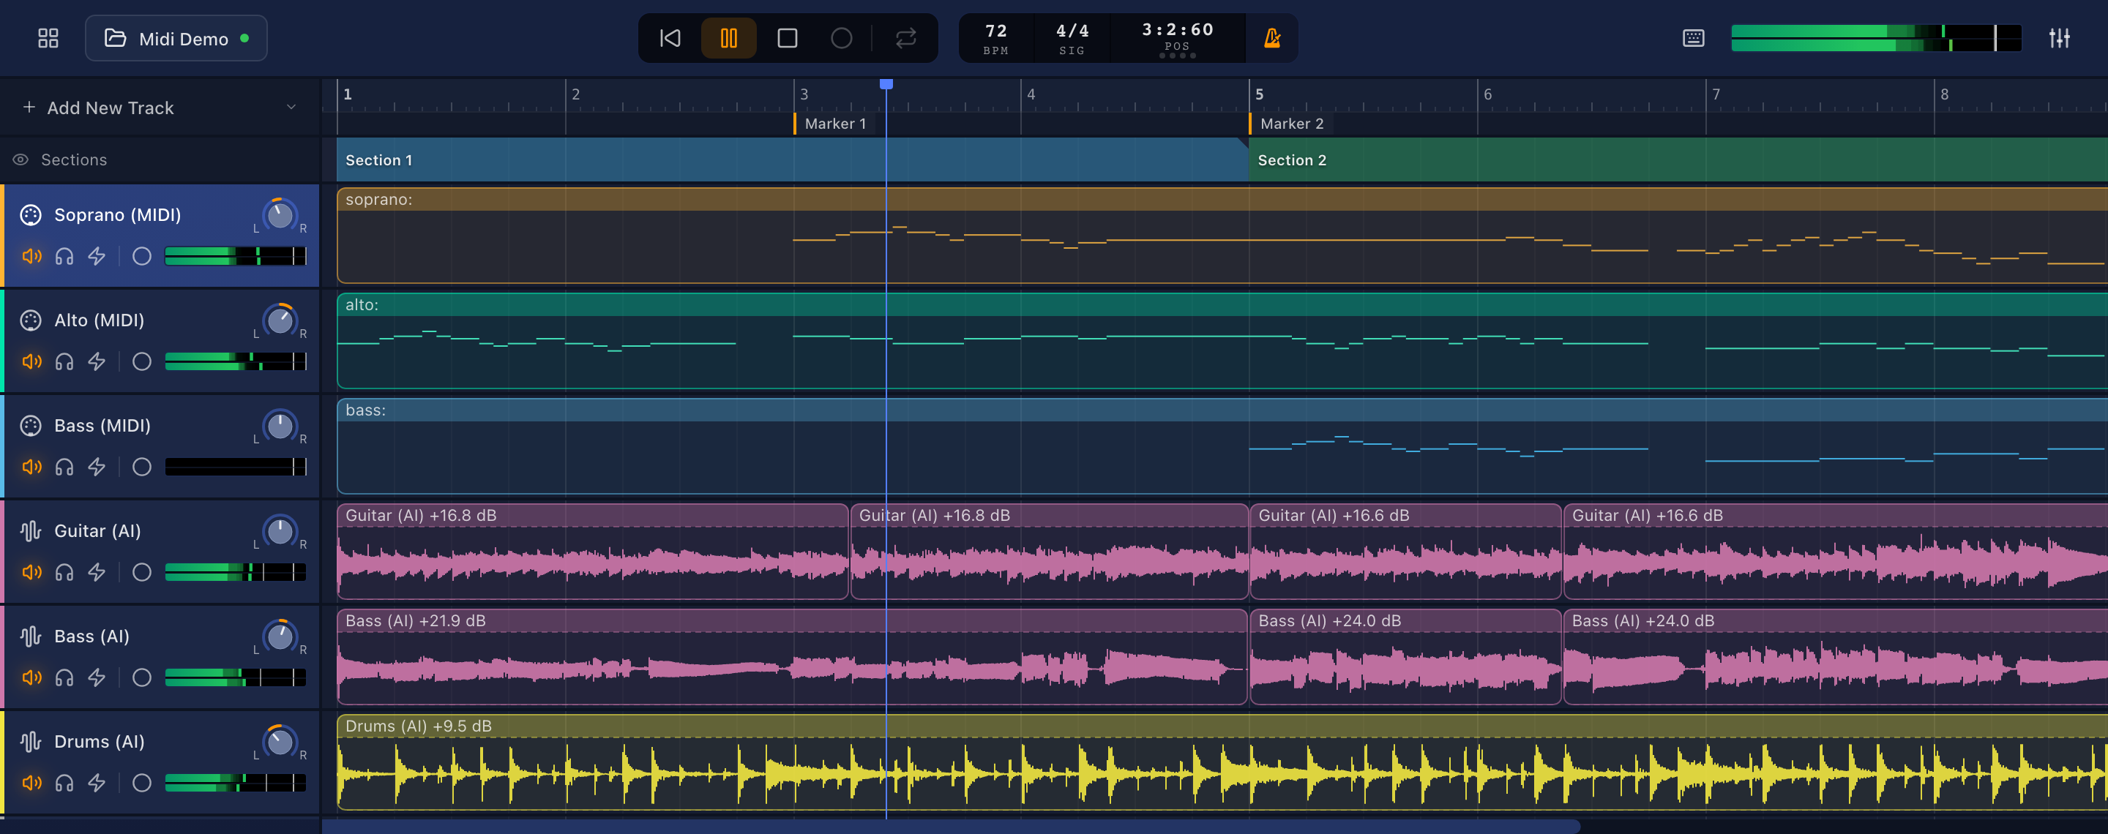Click the 72 BPM tempo field

pyautogui.click(x=996, y=39)
